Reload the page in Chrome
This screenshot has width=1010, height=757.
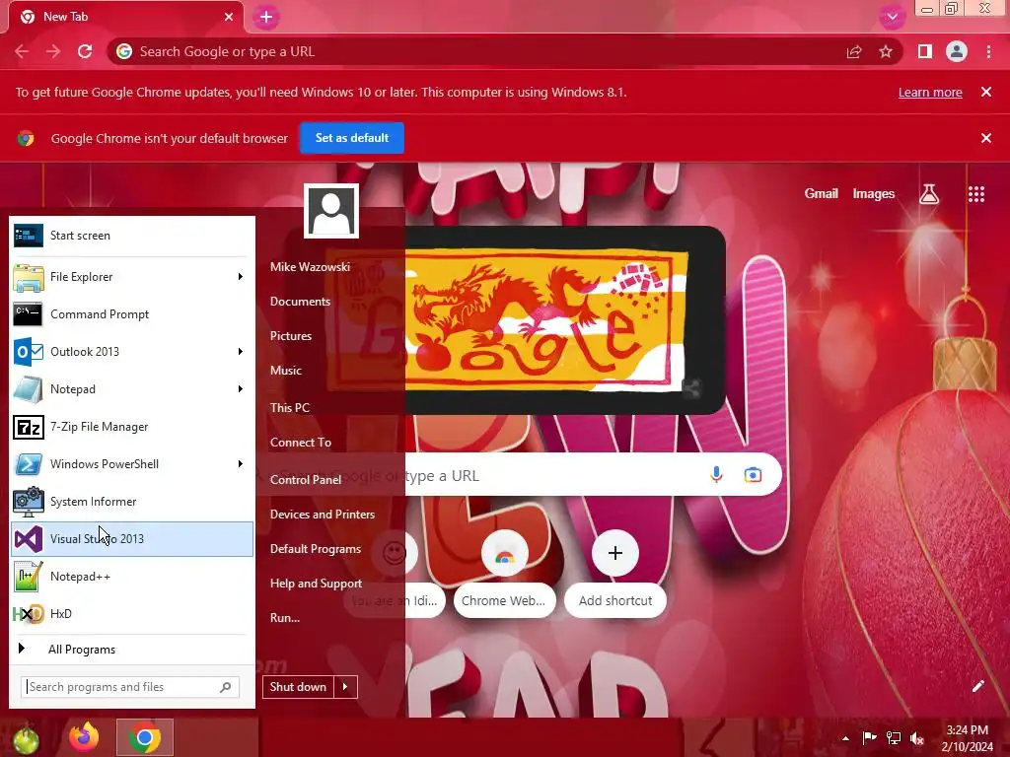[x=85, y=51]
